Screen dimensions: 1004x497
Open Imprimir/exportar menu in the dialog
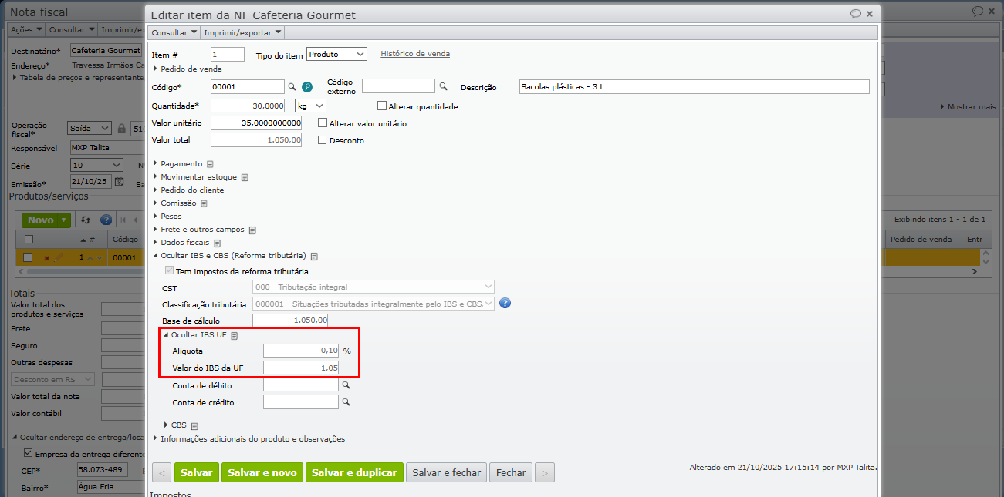pos(242,32)
